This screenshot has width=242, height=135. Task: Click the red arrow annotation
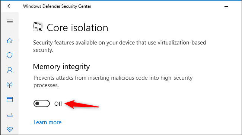[82, 104]
